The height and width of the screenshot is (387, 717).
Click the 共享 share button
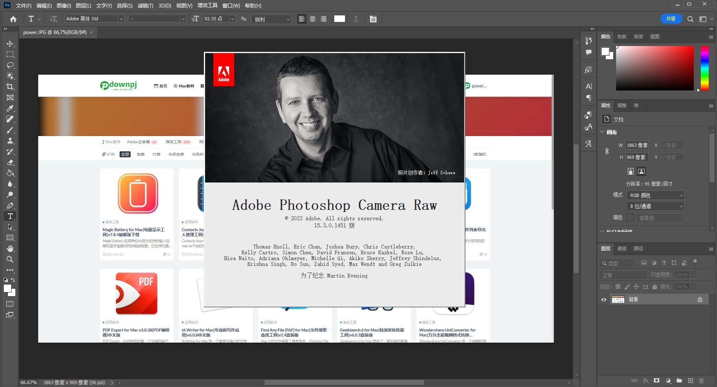pos(671,19)
